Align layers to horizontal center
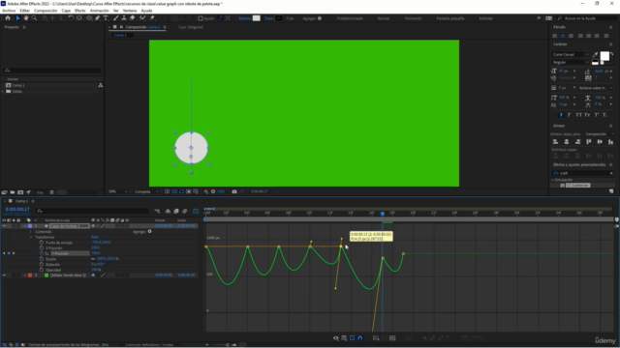 point(566,142)
